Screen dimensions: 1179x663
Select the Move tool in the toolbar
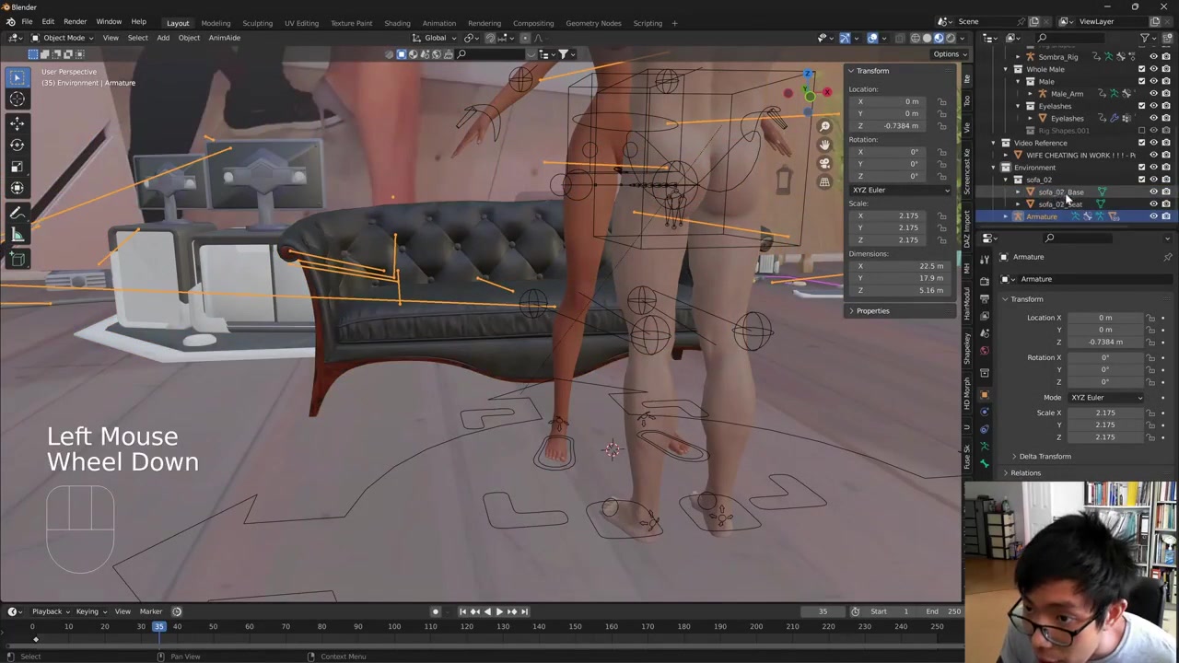(18, 122)
